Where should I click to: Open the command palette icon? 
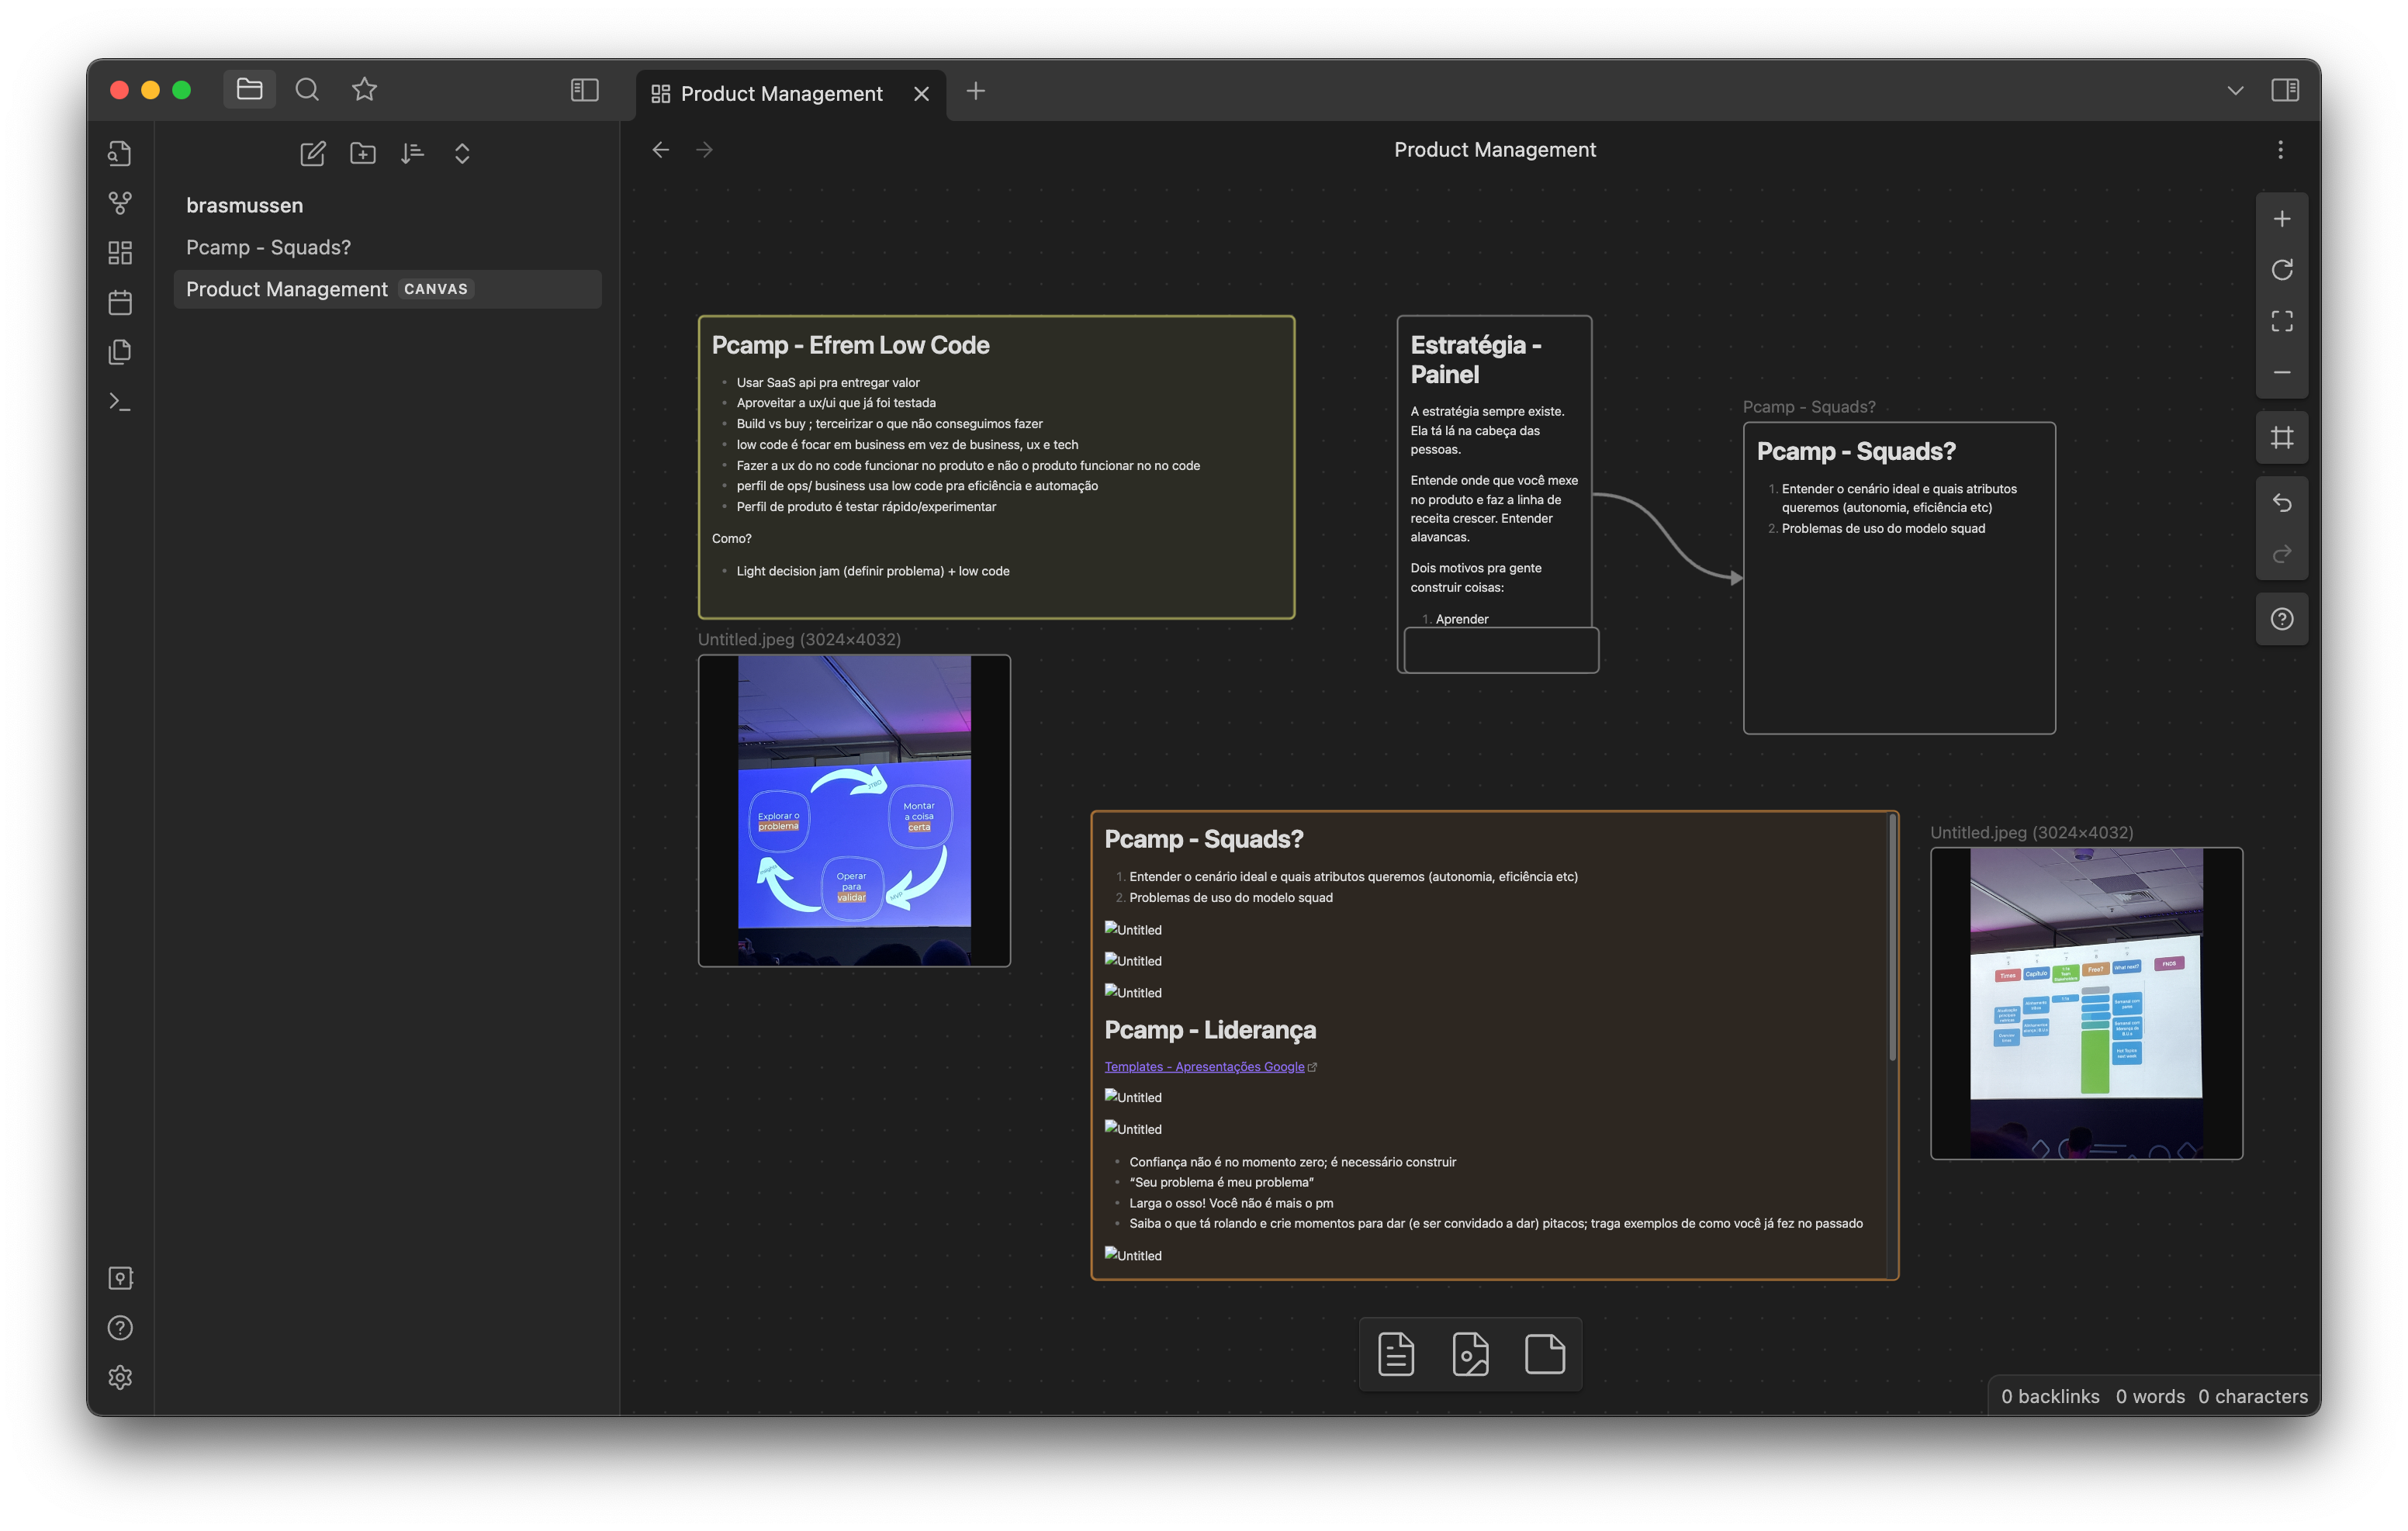[120, 402]
